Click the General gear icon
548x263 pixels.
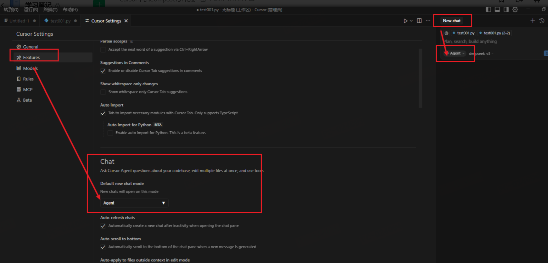tap(19, 47)
